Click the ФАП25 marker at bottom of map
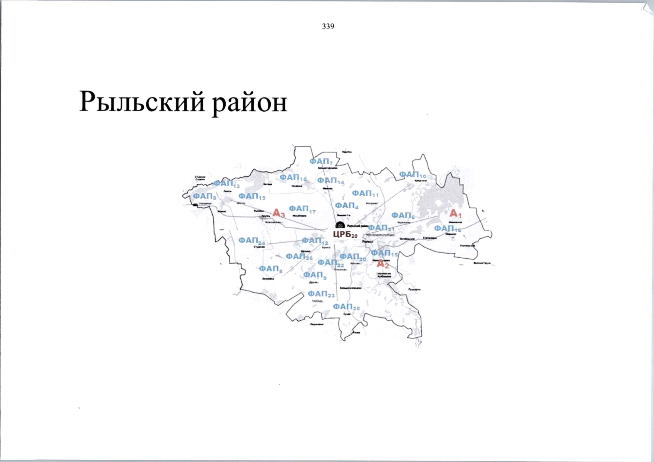654x462 pixels. (x=346, y=306)
